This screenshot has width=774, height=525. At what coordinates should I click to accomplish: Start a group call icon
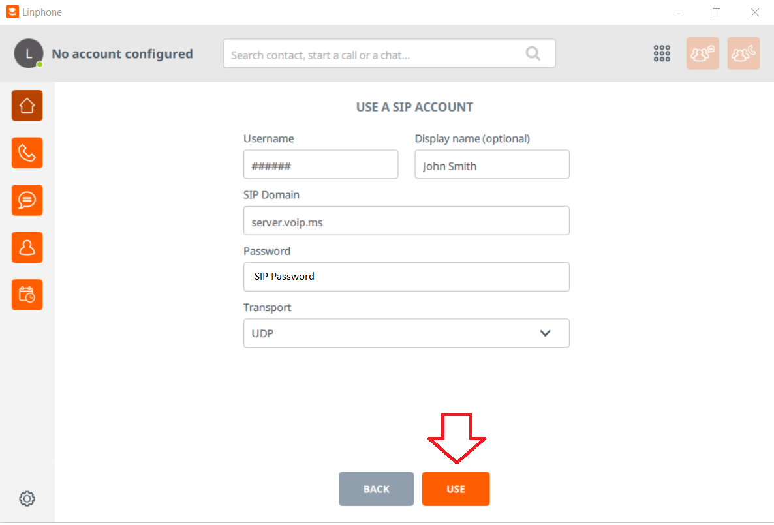click(x=743, y=53)
